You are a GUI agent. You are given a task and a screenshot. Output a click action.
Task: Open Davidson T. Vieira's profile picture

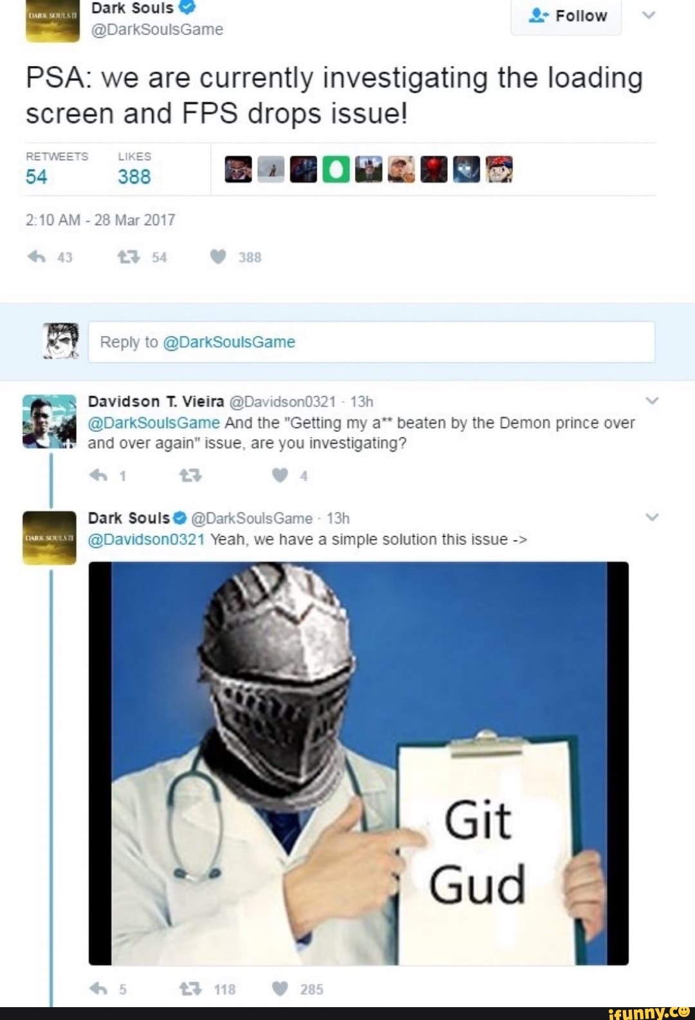(50, 421)
